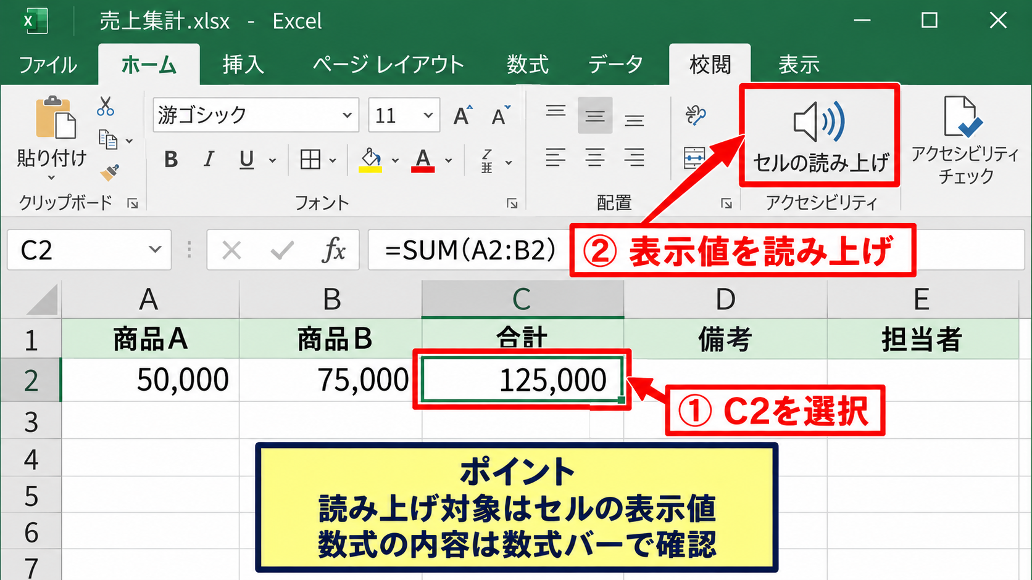Viewport: 1032px width, 580px height.
Task: Click the text orientation icon
Action: [696, 115]
